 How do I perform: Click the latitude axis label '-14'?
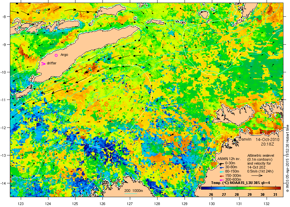(x=3, y=183)
